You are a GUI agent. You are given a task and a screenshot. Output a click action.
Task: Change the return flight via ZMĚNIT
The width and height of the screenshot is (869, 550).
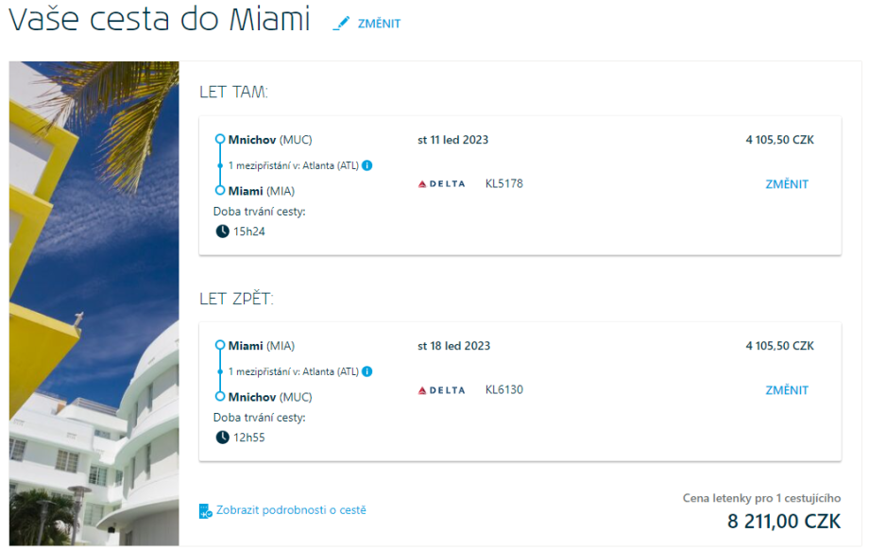click(x=787, y=390)
